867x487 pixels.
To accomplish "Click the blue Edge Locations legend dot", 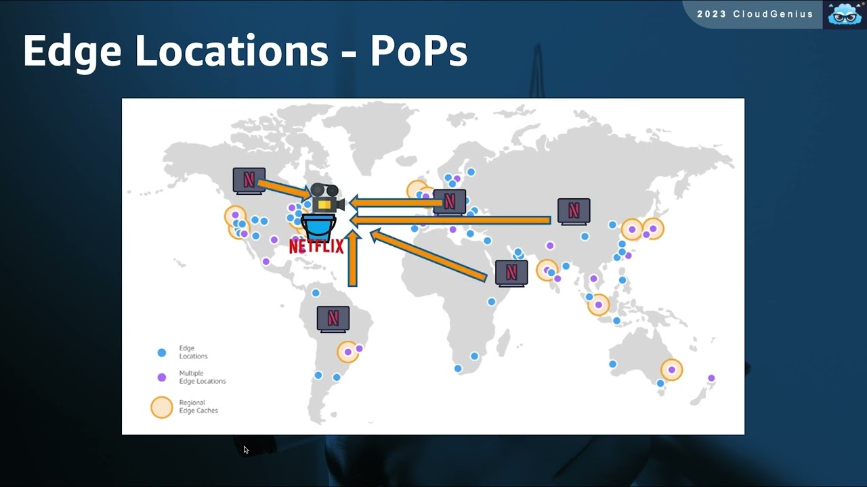I will [x=162, y=352].
